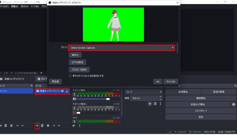The image size is (237, 135).
Task: Remove scene transition with trash icon
Action: 155,104
